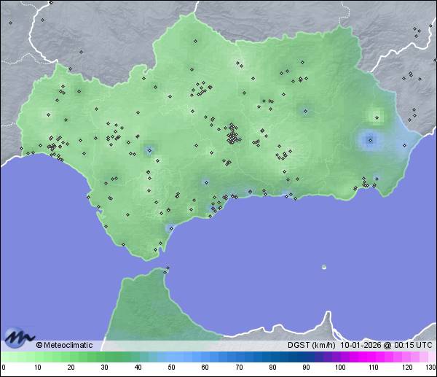Click the isolated station marker in the sea
The image size is (437, 377).
(x=324, y=267)
